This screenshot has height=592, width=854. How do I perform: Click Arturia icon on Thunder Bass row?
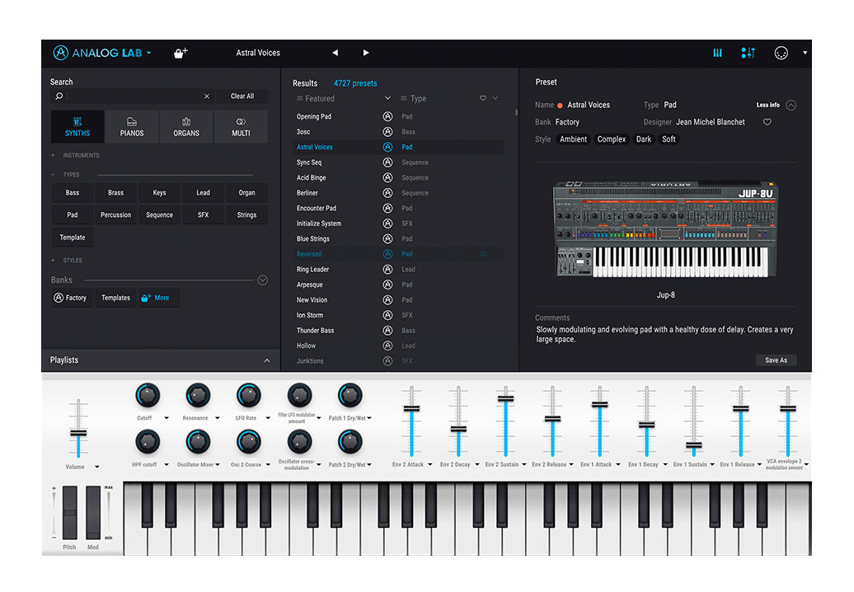[x=387, y=330]
